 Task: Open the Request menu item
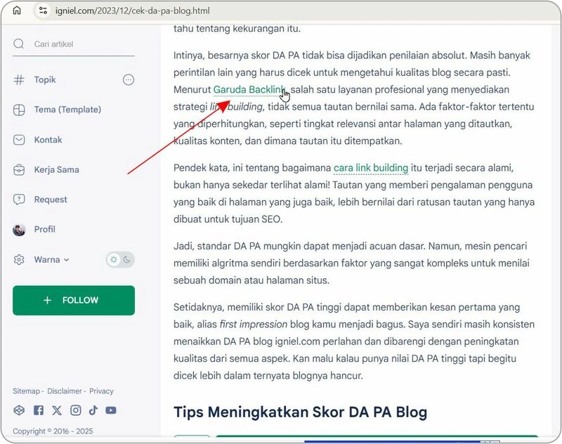tap(51, 200)
